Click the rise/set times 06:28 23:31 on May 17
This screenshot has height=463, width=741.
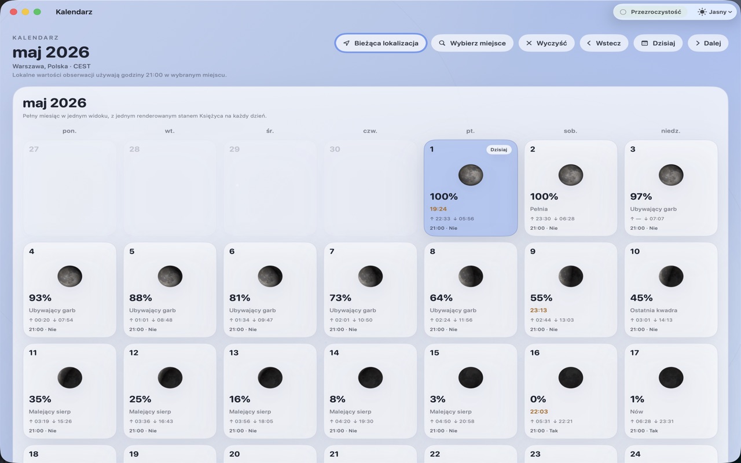click(652, 421)
